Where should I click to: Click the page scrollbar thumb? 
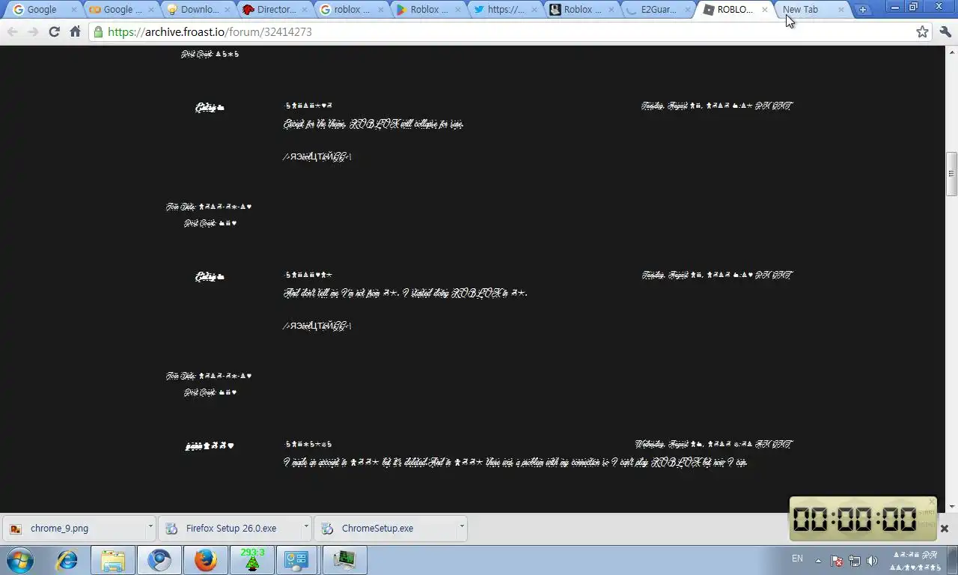951,174
